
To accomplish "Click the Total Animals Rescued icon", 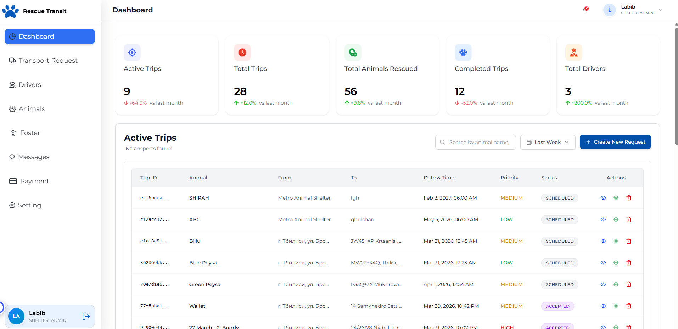I will [x=353, y=52].
